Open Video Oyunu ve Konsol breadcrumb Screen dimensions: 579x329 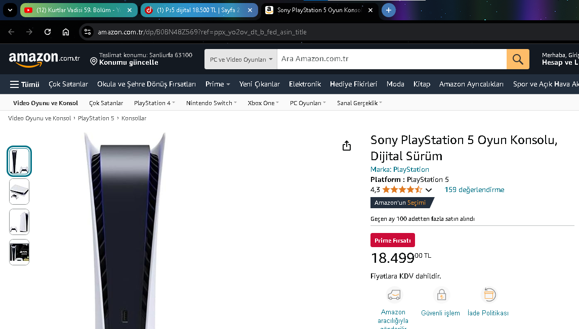click(39, 118)
